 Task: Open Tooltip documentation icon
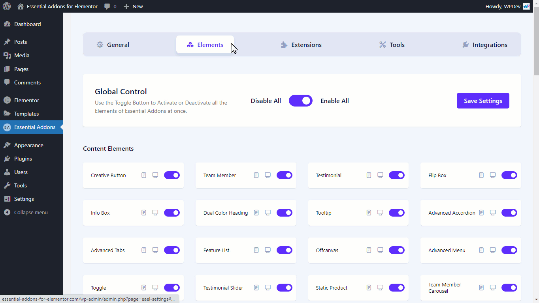(x=369, y=213)
